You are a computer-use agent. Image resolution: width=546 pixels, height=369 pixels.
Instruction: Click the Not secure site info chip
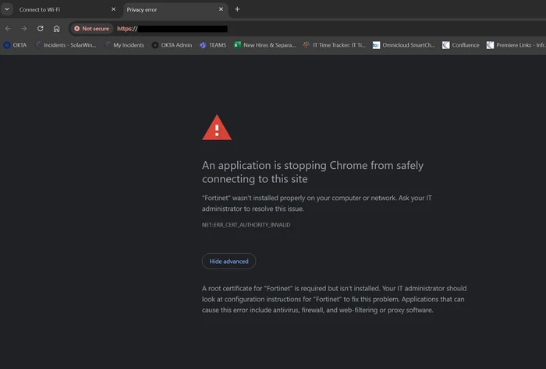91,29
